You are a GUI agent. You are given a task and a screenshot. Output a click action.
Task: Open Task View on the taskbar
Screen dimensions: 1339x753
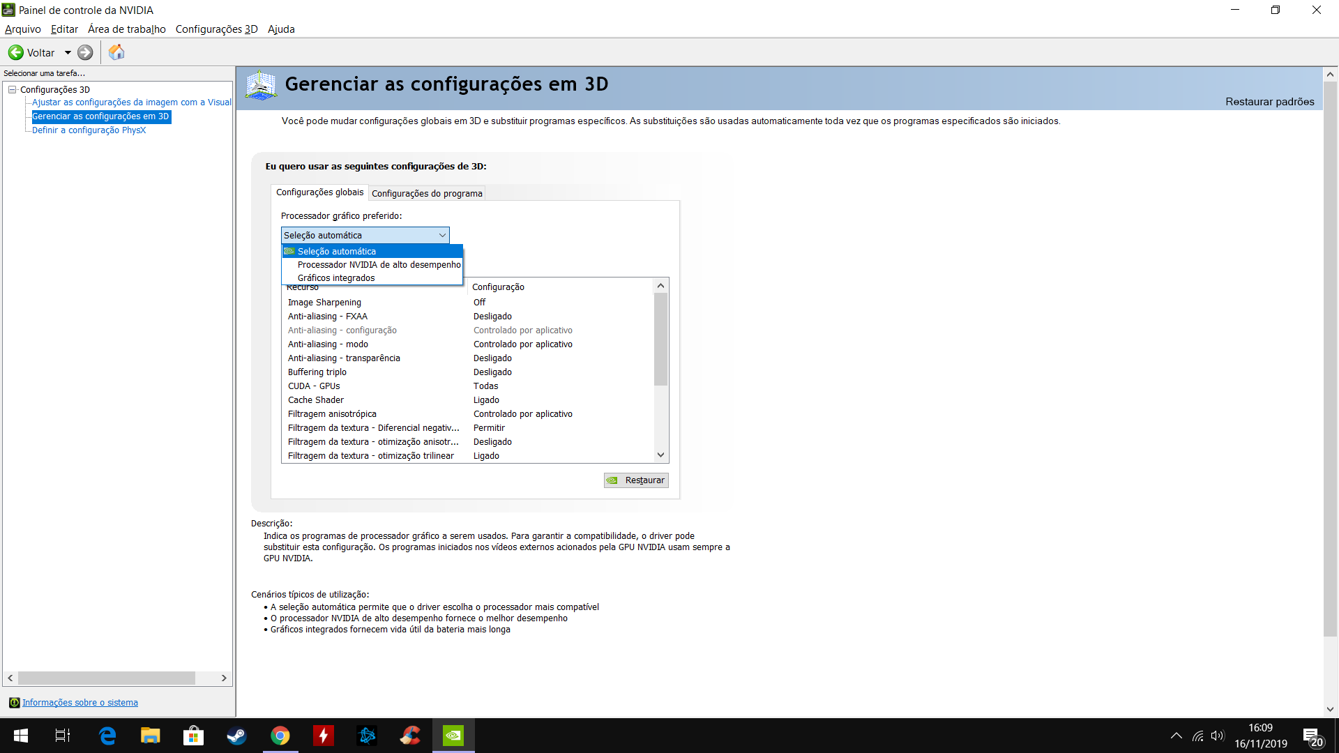(x=63, y=736)
